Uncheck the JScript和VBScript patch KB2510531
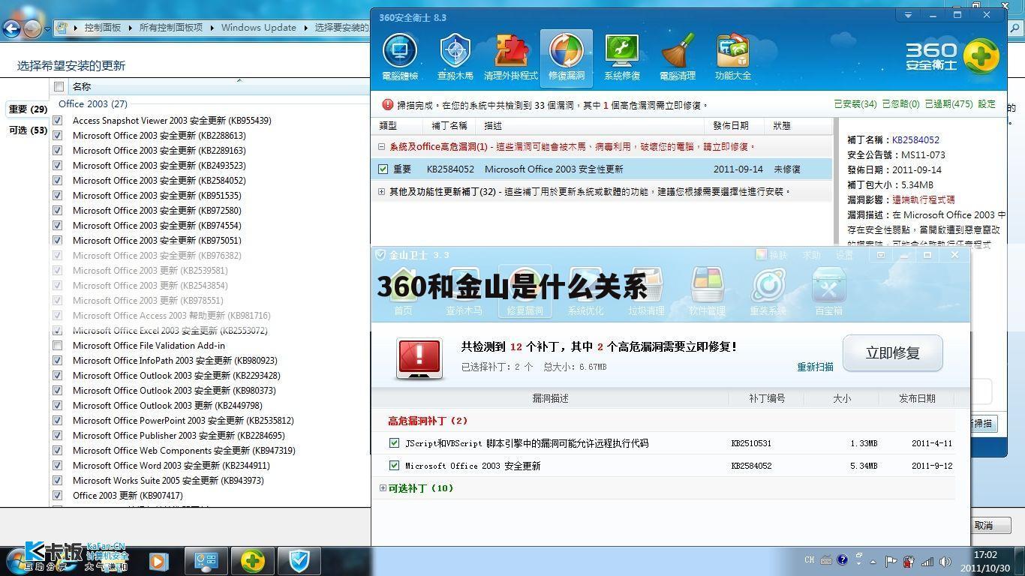 tap(395, 443)
